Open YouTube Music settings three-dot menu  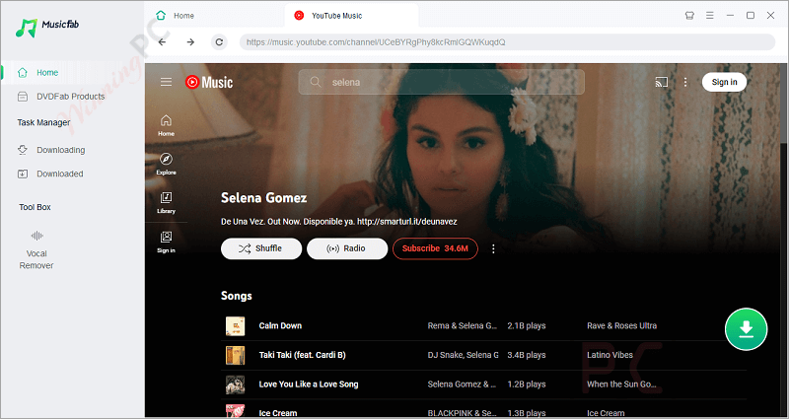tap(684, 82)
